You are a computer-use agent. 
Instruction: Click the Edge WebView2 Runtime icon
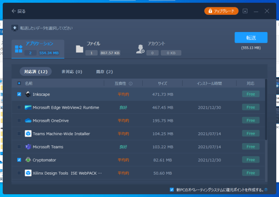point(28,107)
